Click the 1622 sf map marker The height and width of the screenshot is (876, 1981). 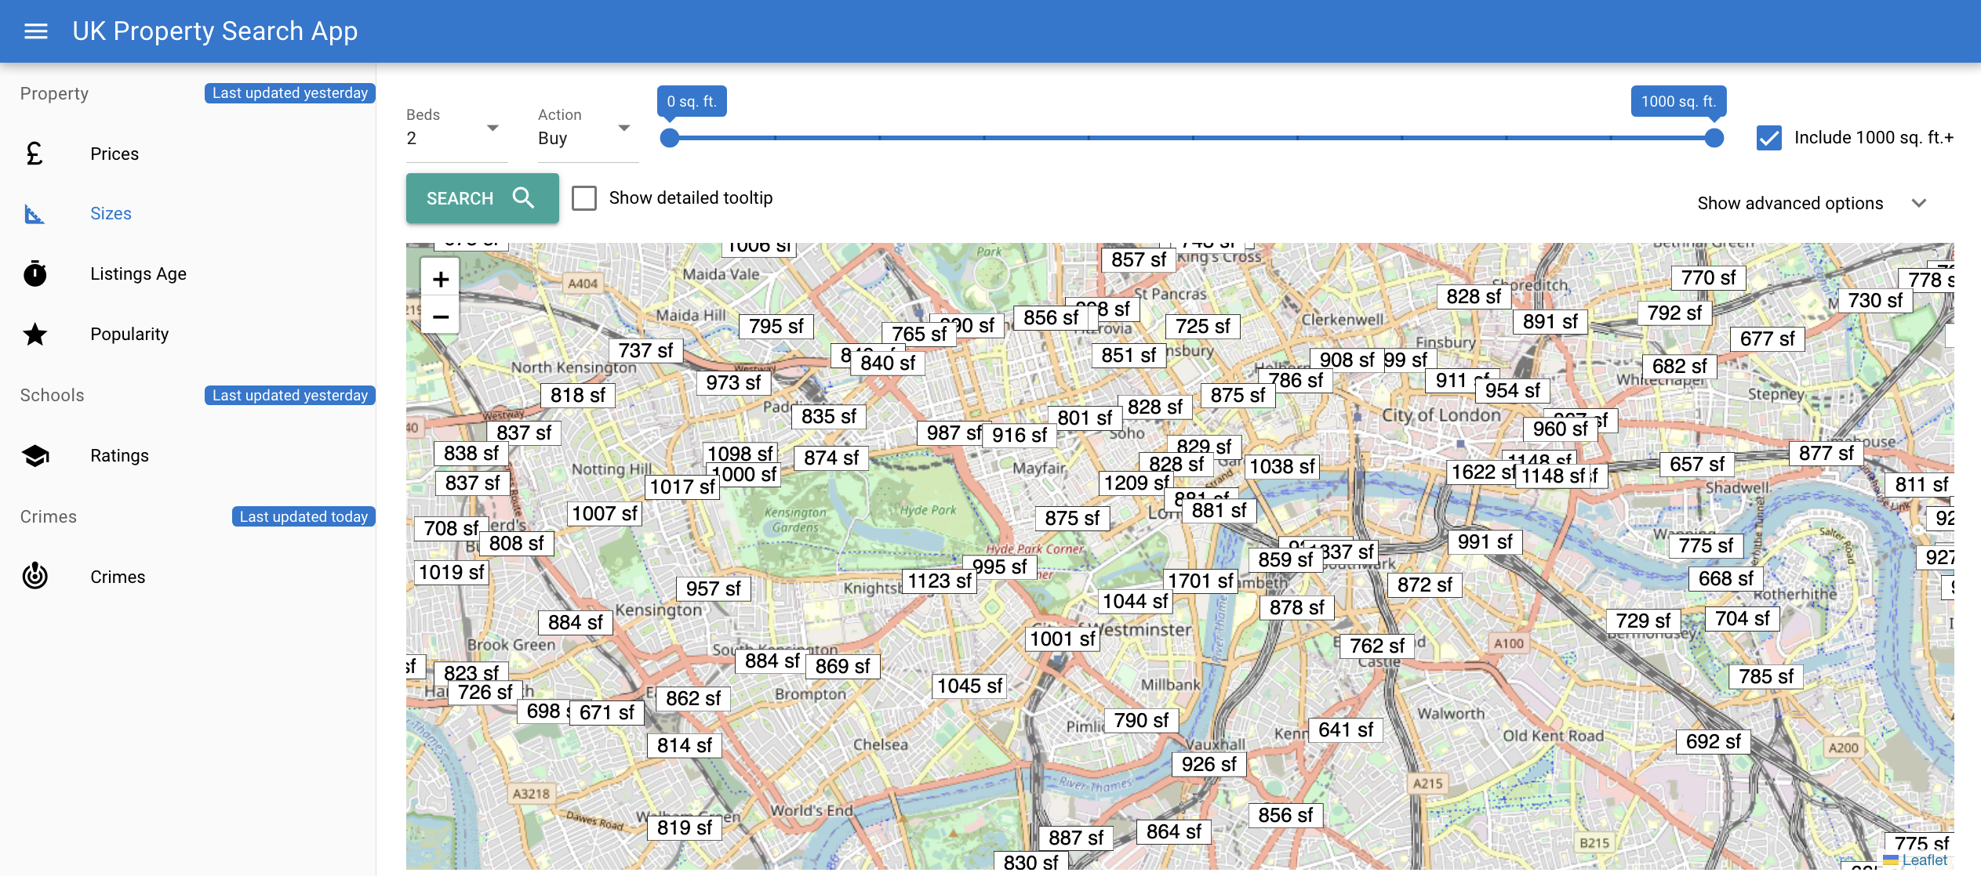coord(1482,472)
